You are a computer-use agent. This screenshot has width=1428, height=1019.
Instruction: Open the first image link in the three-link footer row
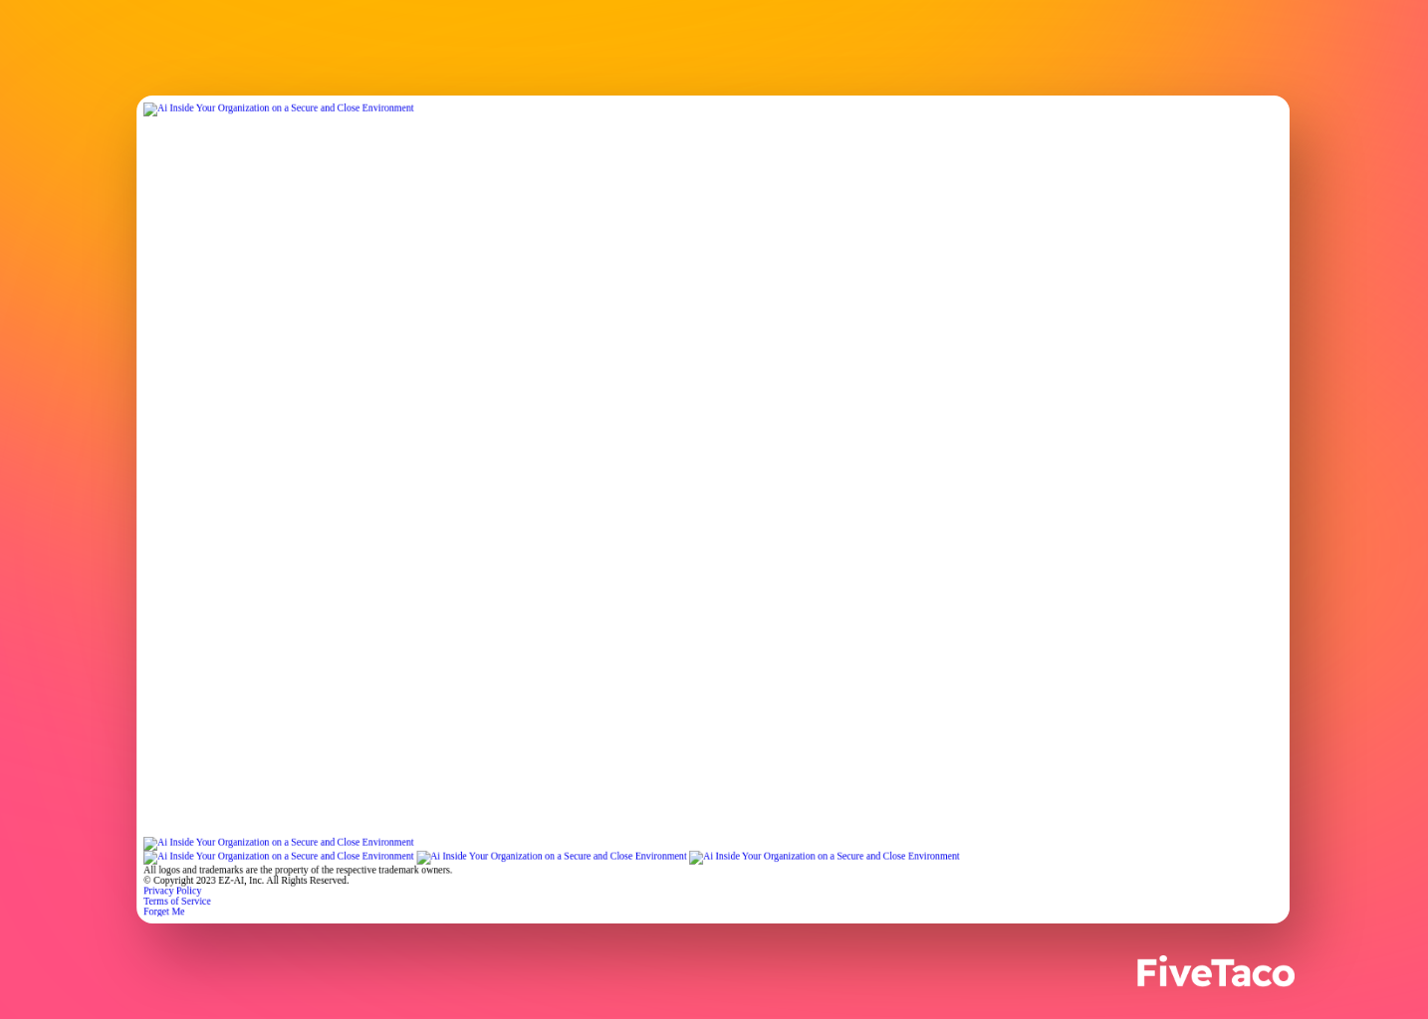coord(279,857)
